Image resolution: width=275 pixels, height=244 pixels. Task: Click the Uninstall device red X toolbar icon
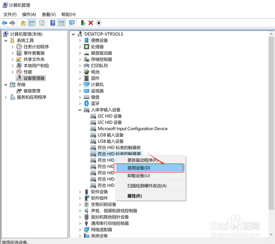[91, 23]
